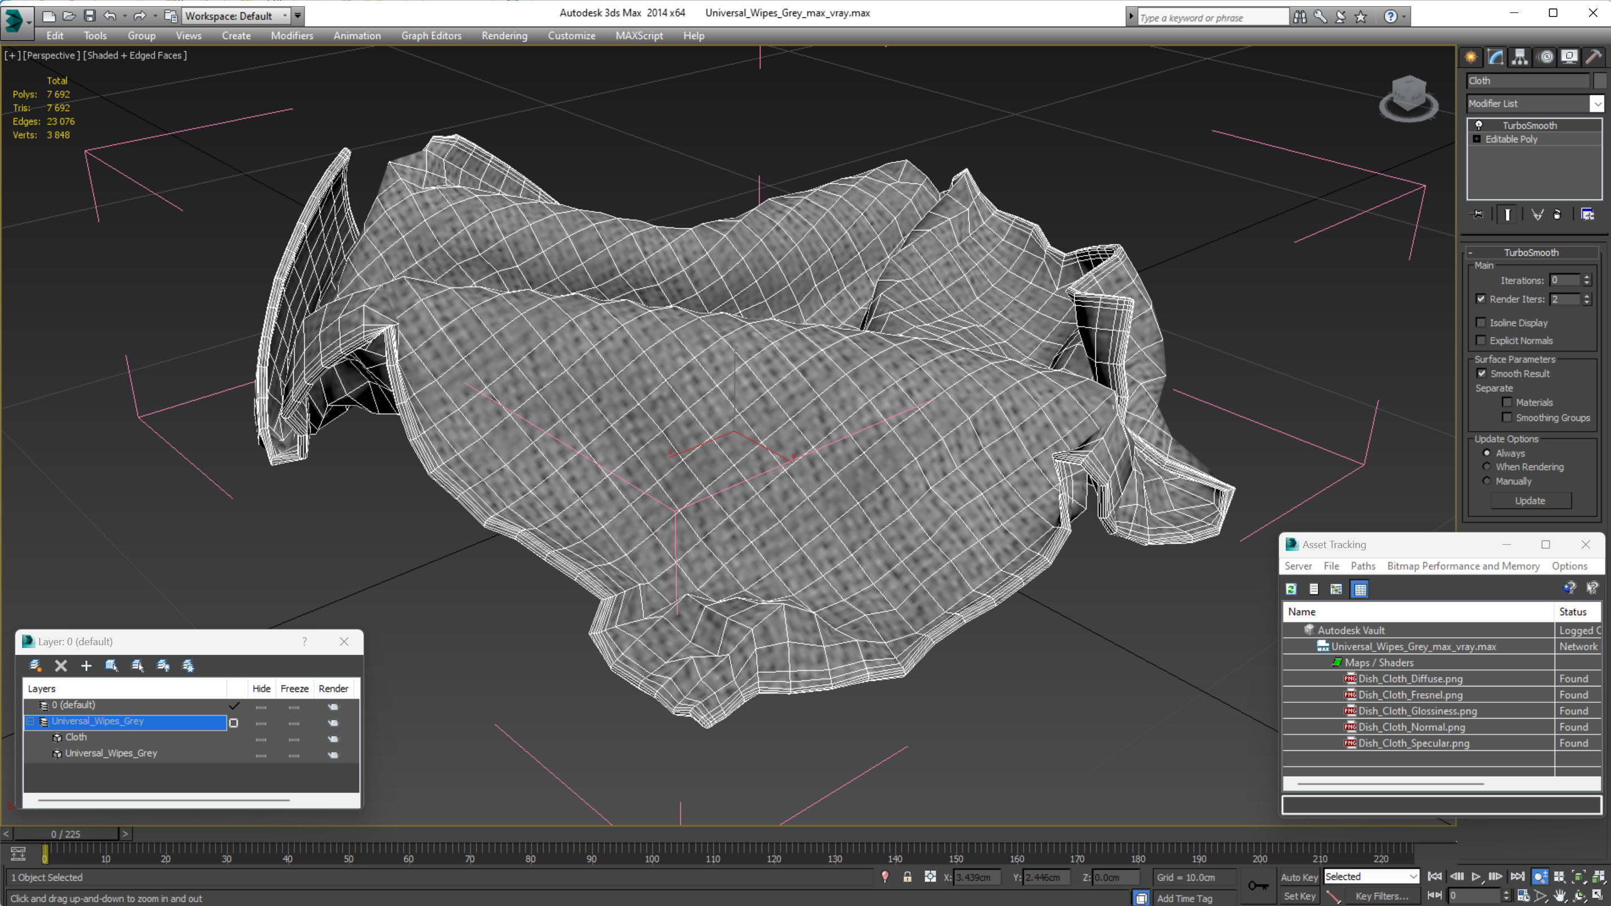The width and height of the screenshot is (1611, 906).
Task: Open the Hierarchy command panel tab
Action: [1520, 57]
